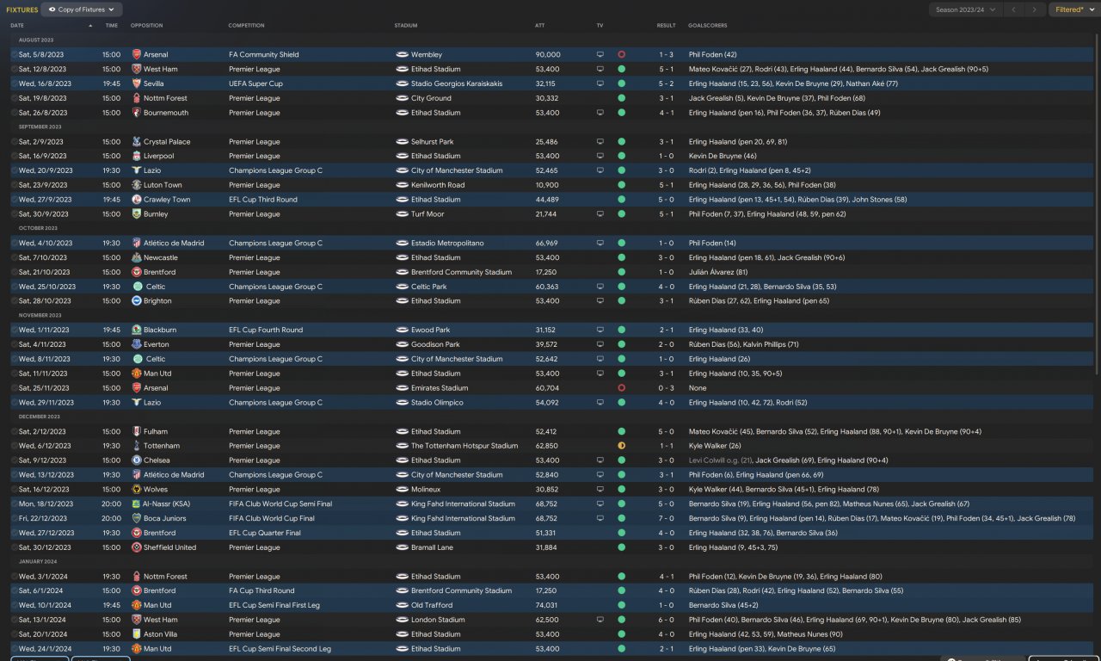Tick the selection circle for Sat, 2/9/2023

coord(14,142)
